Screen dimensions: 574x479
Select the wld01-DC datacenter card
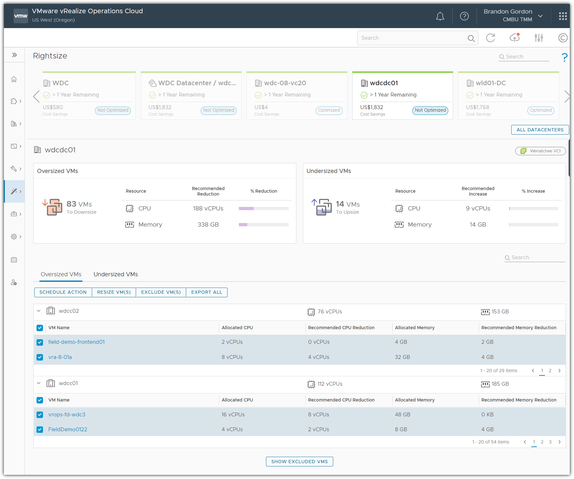point(508,96)
